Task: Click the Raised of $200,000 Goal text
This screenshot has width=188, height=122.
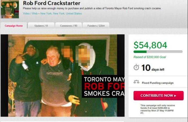Action: point(150,57)
